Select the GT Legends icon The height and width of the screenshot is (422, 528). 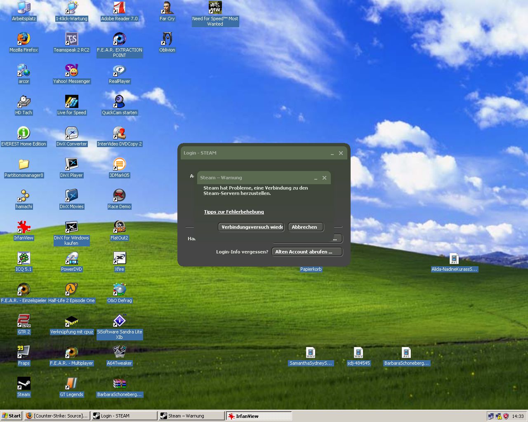point(71,387)
